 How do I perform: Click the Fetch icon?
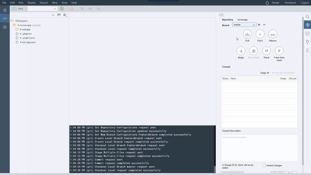[260, 34]
